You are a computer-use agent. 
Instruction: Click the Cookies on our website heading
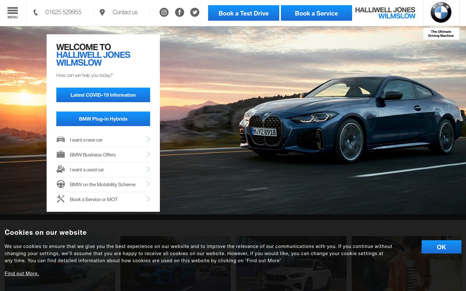coord(46,232)
